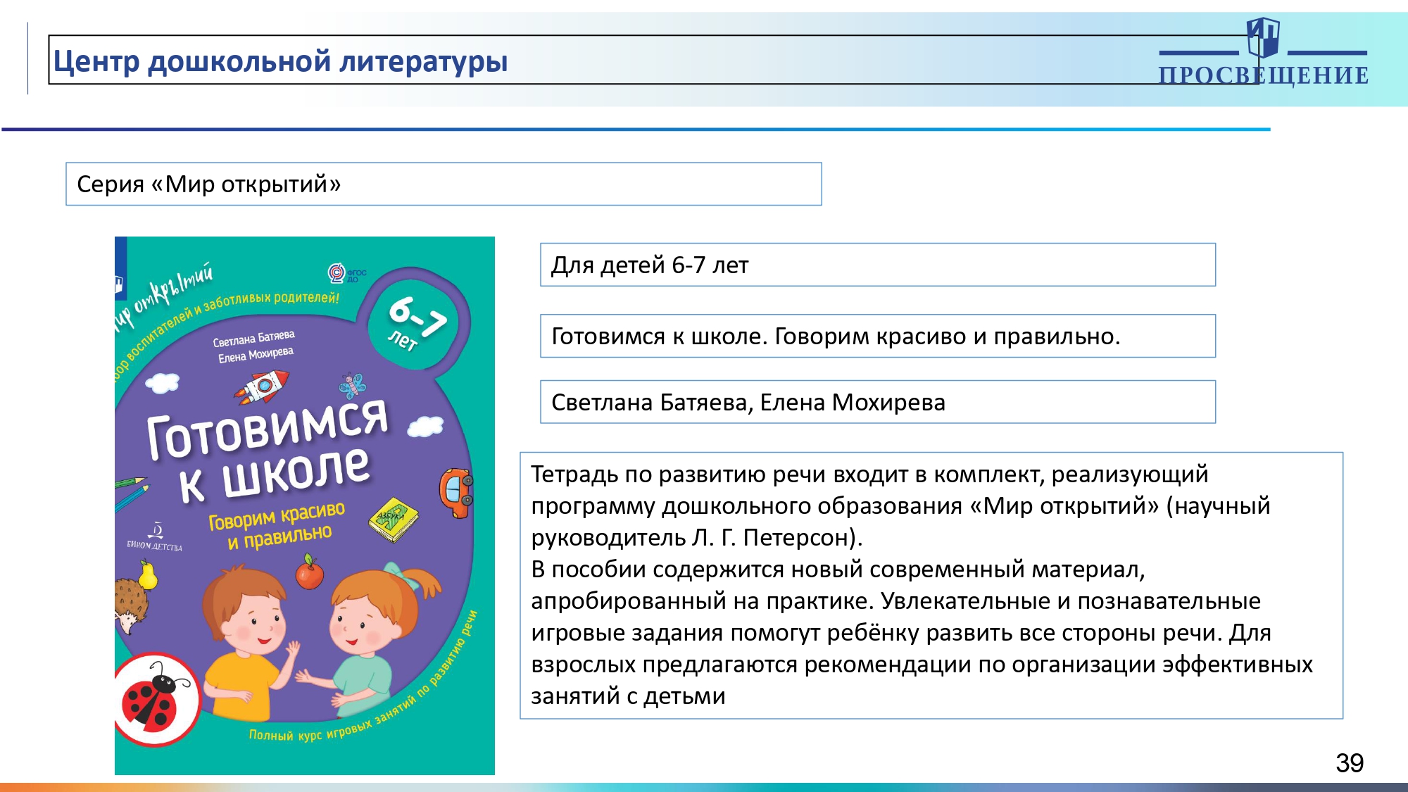1408x792 pixels.
Task: Select the 'Серия «Мир открытий»' text box
Action: tap(444, 184)
